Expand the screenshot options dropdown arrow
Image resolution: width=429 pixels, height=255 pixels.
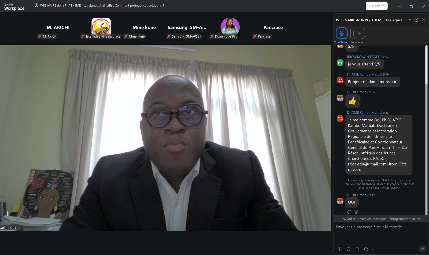click(373, 249)
